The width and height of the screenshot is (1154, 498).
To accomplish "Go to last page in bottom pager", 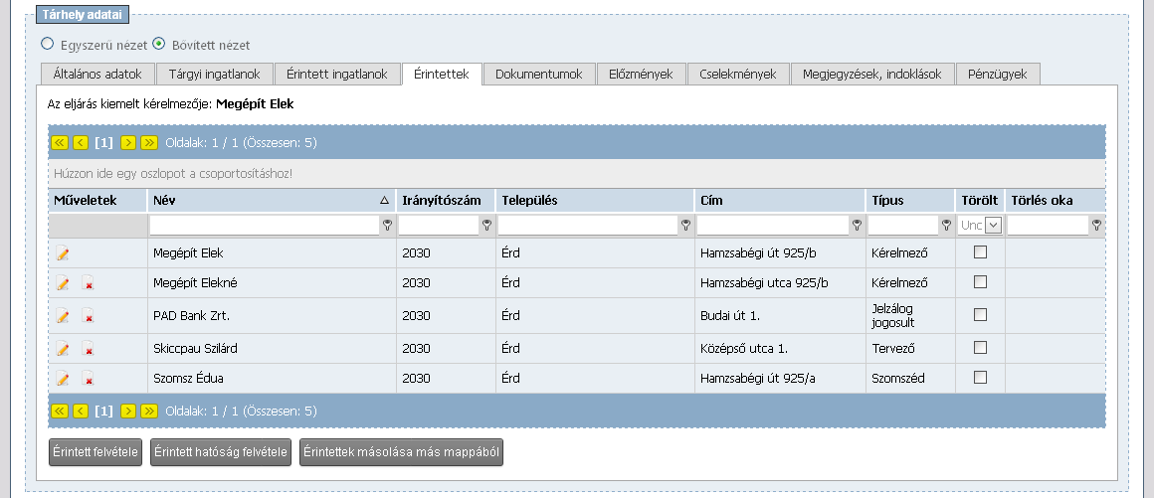I will [x=149, y=412].
